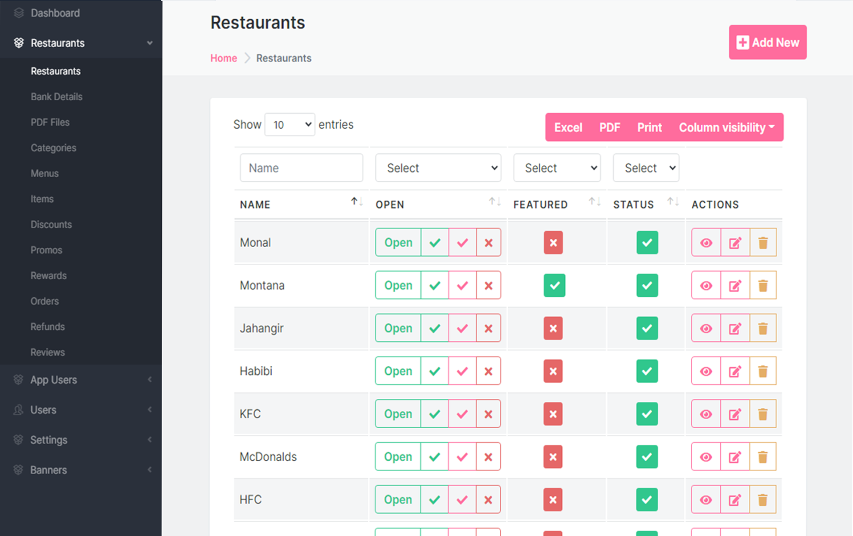Delete the Jahangir restaurant with trash icon

763,328
